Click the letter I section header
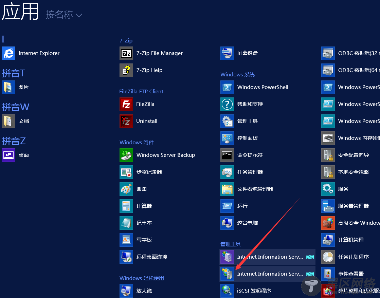The width and height of the screenshot is (380, 298). coord(3,39)
